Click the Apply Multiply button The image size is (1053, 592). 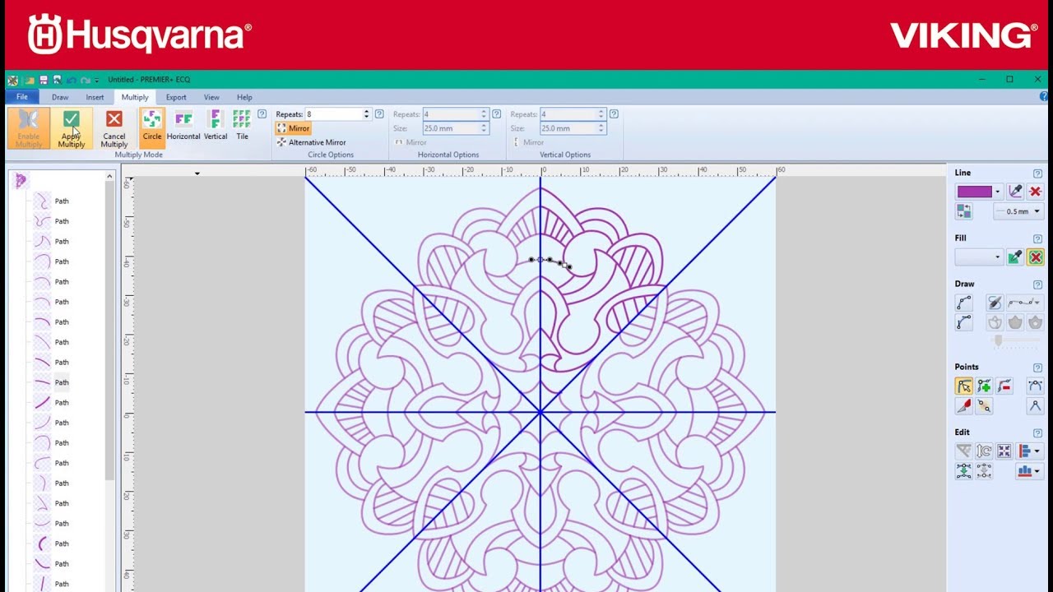(x=72, y=129)
